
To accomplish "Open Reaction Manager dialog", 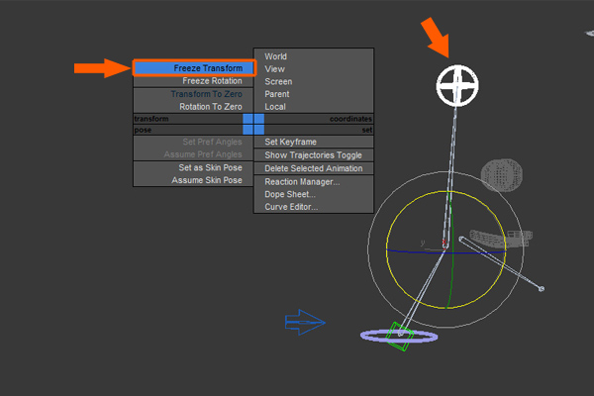I will (314, 182).
